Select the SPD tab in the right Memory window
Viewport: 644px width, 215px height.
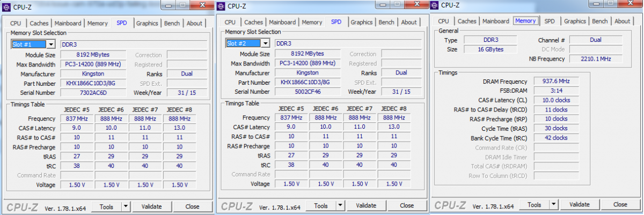click(550, 21)
